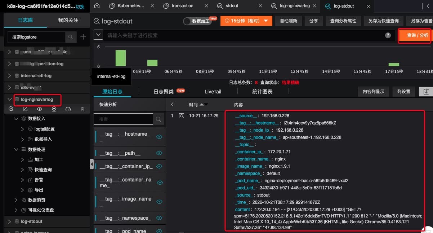Click the help question mark in query bar
The height and width of the screenshot is (233, 433).
(x=388, y=35)
